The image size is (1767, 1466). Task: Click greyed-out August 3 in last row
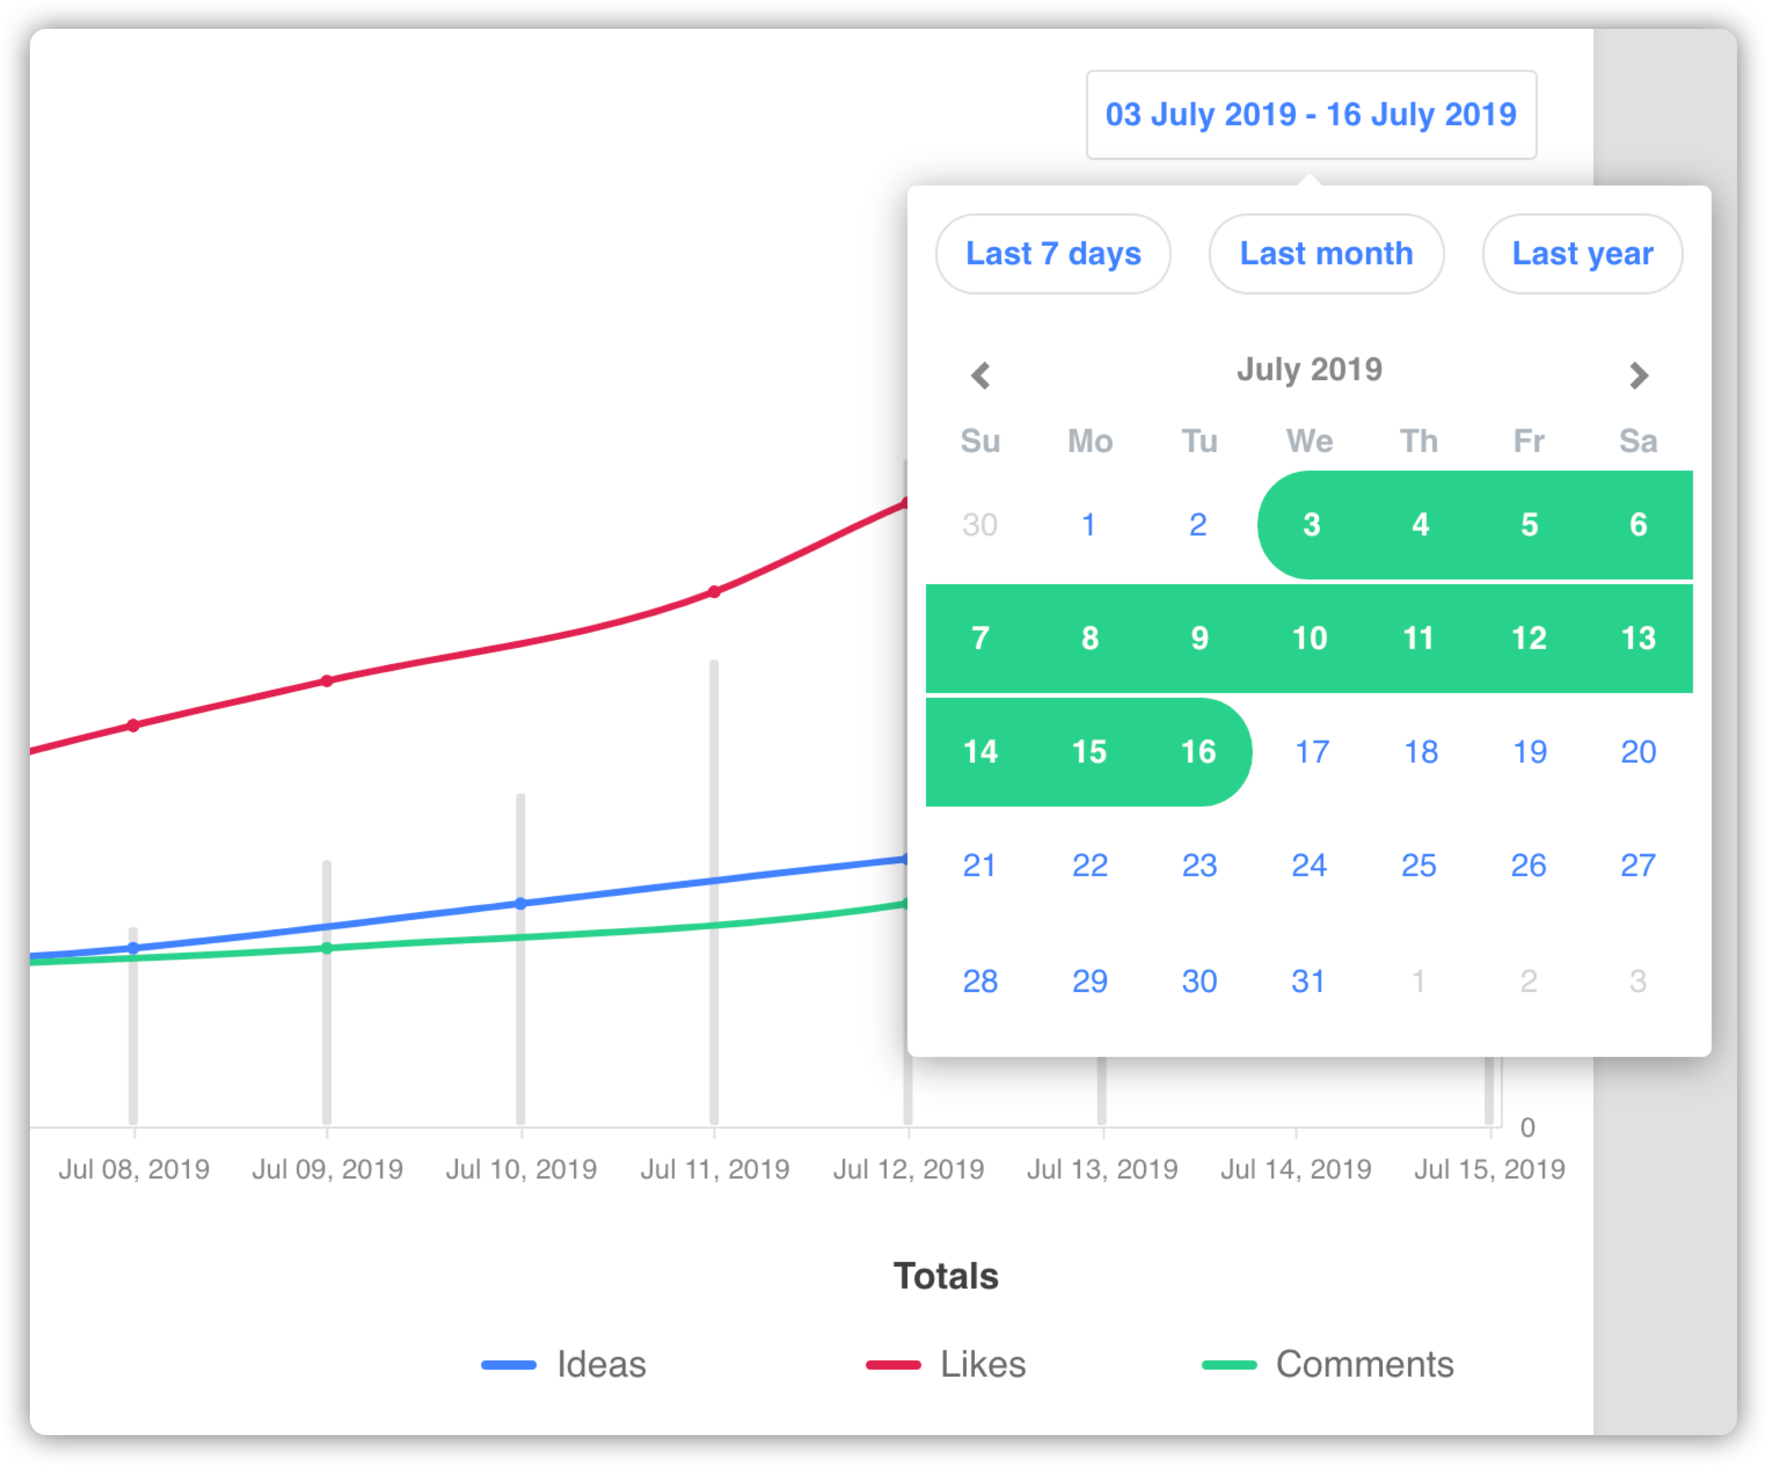1638,981
